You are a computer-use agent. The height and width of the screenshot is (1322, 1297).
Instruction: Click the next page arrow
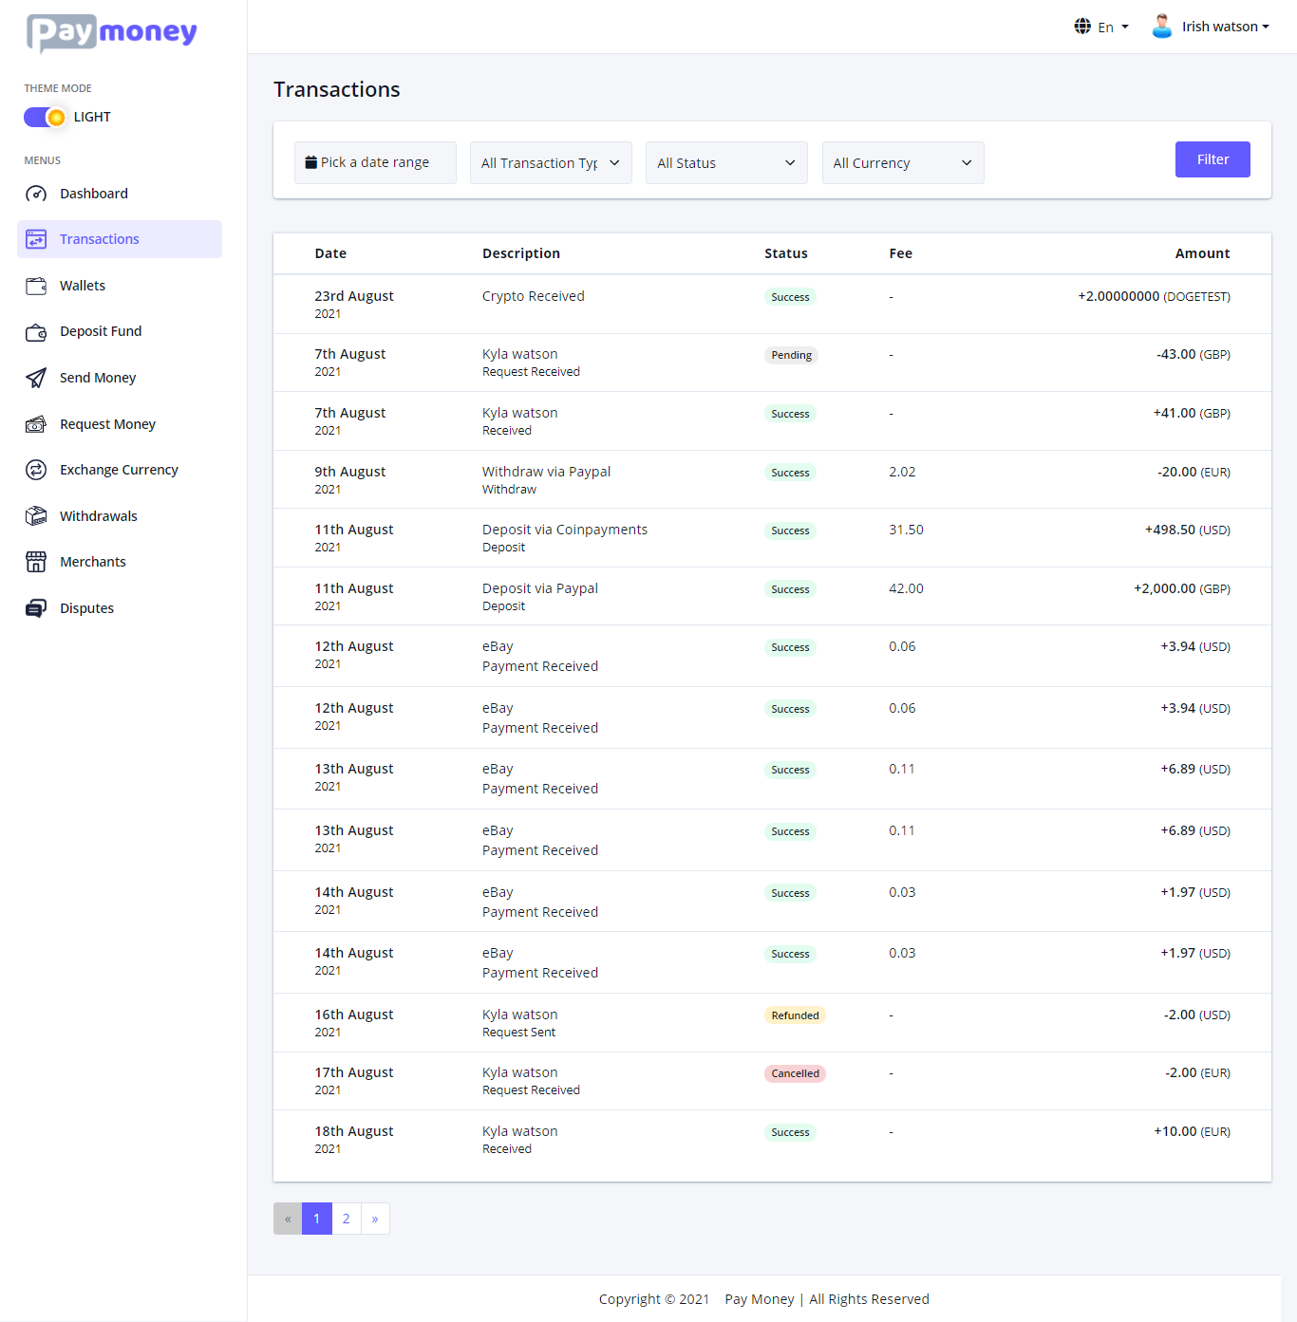[375, 1219]
